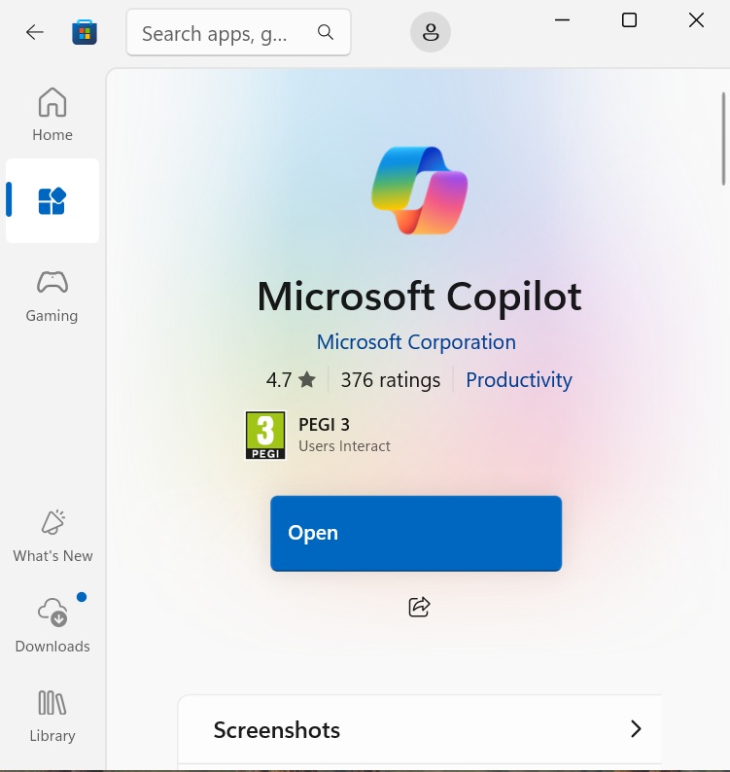Close the Microsoft Store window
The image size is (730, 772).
(x=696, y=20)
